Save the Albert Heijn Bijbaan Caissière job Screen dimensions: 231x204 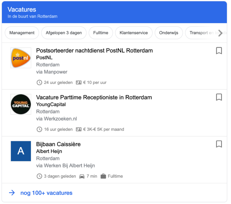coord(219,144)
